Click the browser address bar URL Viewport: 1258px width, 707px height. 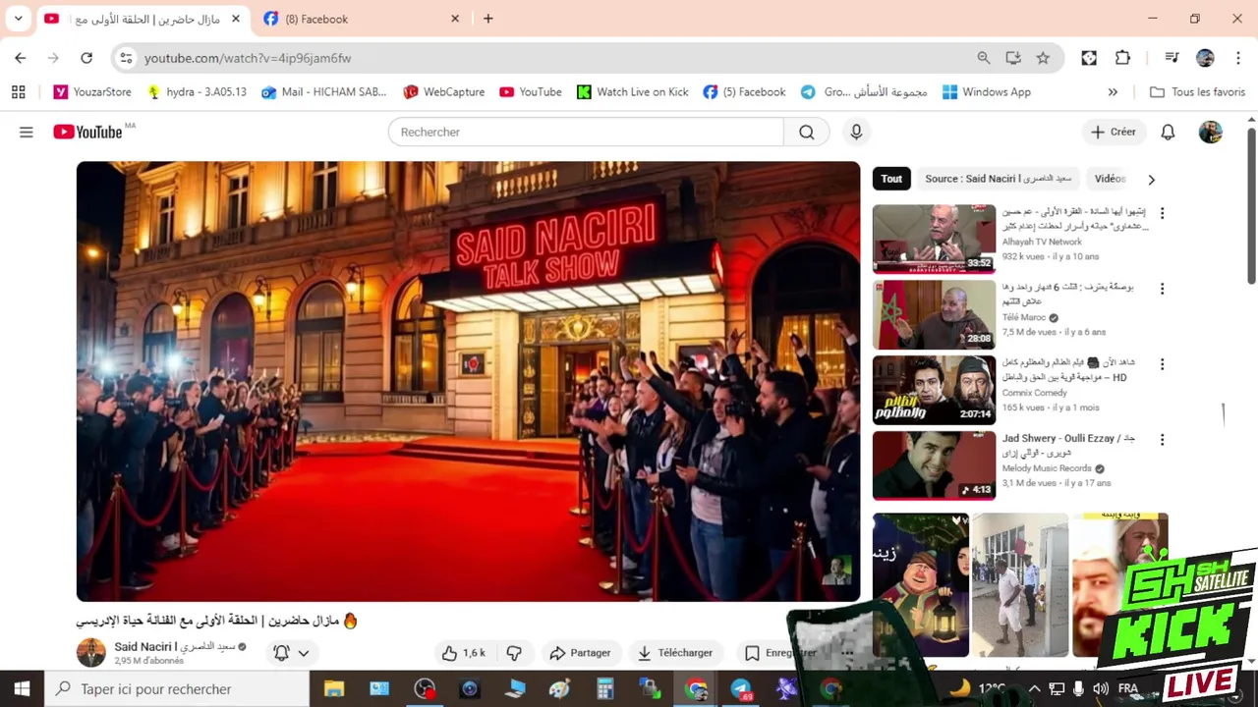[x=248, y=58]
